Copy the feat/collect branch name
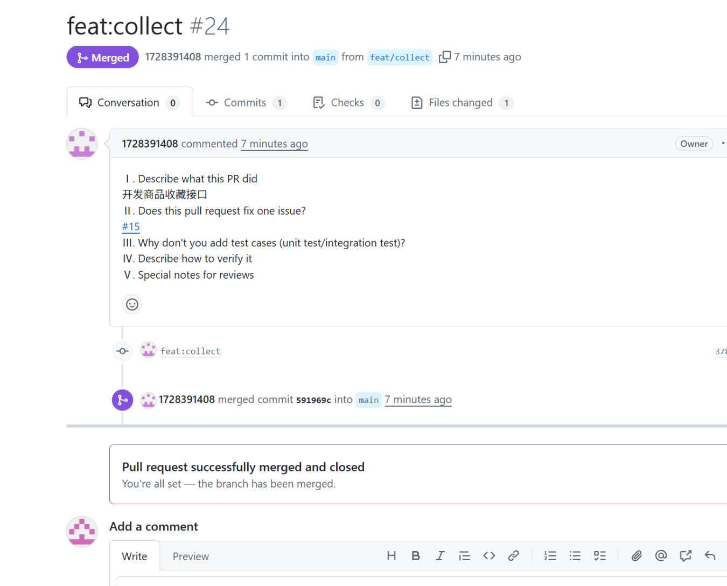The width and height of the screenshot is (727, 586). click(444, 57)
